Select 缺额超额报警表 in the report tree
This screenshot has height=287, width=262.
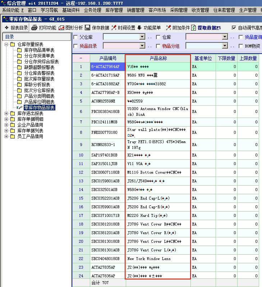coord(39,67)
